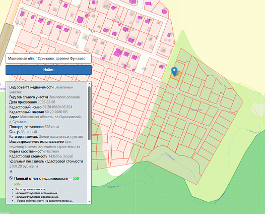
Task: Select the orange highlighted parcel under the pin
Action: 176,76
